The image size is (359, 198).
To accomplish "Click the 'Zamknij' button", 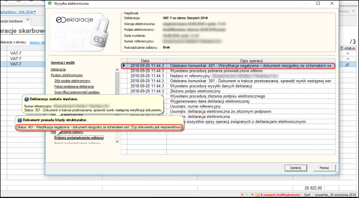I will click(295, 168).
